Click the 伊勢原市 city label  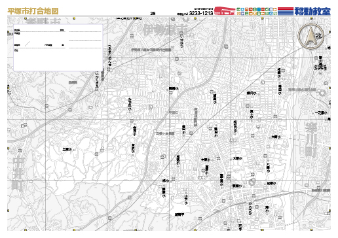(x=165, y=30)
